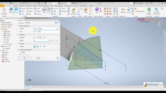Select the Symmetric direction option
Screen dimensions: 166x93
41,37
